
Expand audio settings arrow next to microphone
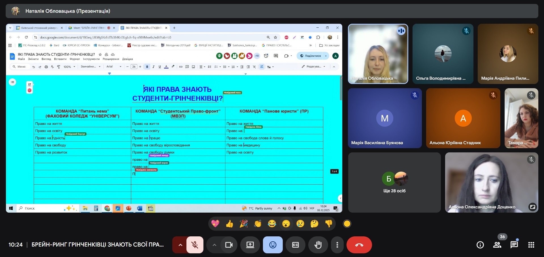[x=180, y=245]
